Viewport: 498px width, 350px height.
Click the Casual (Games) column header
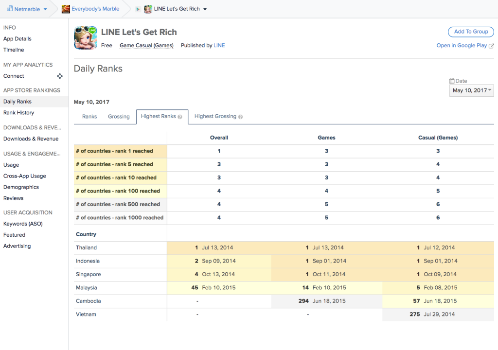pos(438,138)
